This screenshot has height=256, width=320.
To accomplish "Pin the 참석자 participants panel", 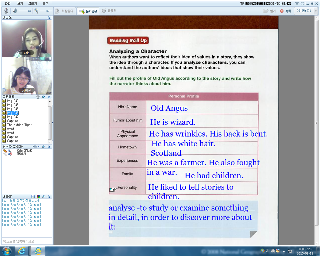I will tap(43, 147).
